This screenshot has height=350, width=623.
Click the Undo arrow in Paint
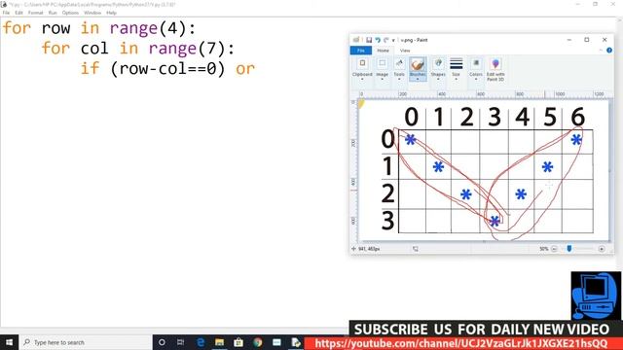coord(378,40)
